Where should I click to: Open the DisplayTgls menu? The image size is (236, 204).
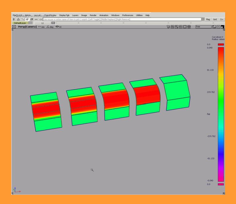(x=64, y=15)
